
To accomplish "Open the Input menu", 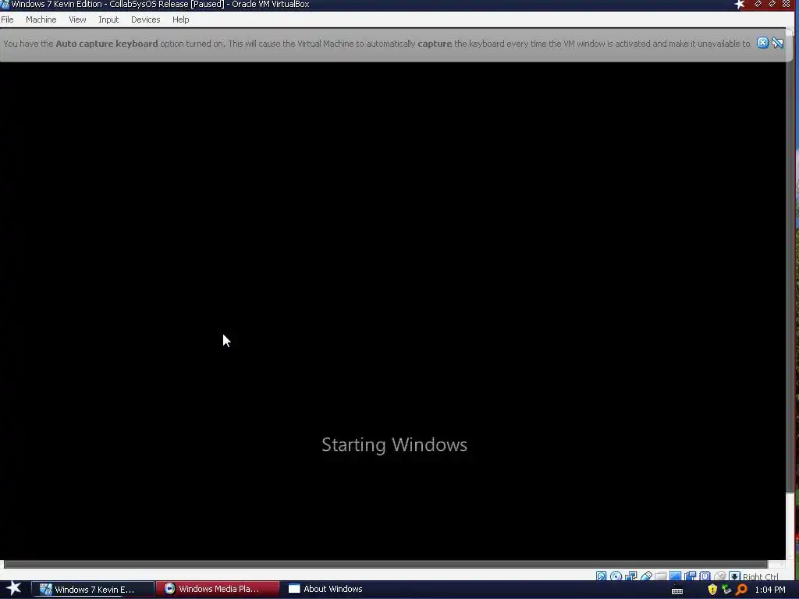I will click(108, 19).
